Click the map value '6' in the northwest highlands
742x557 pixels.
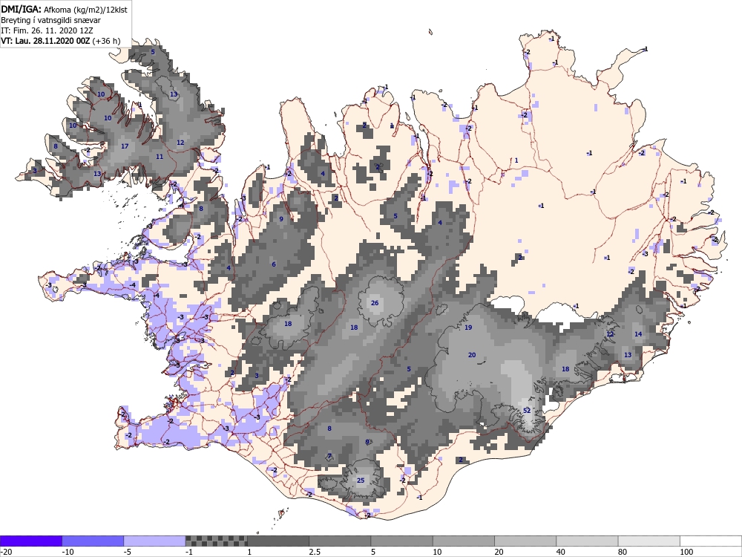click(x=274, y=264)
